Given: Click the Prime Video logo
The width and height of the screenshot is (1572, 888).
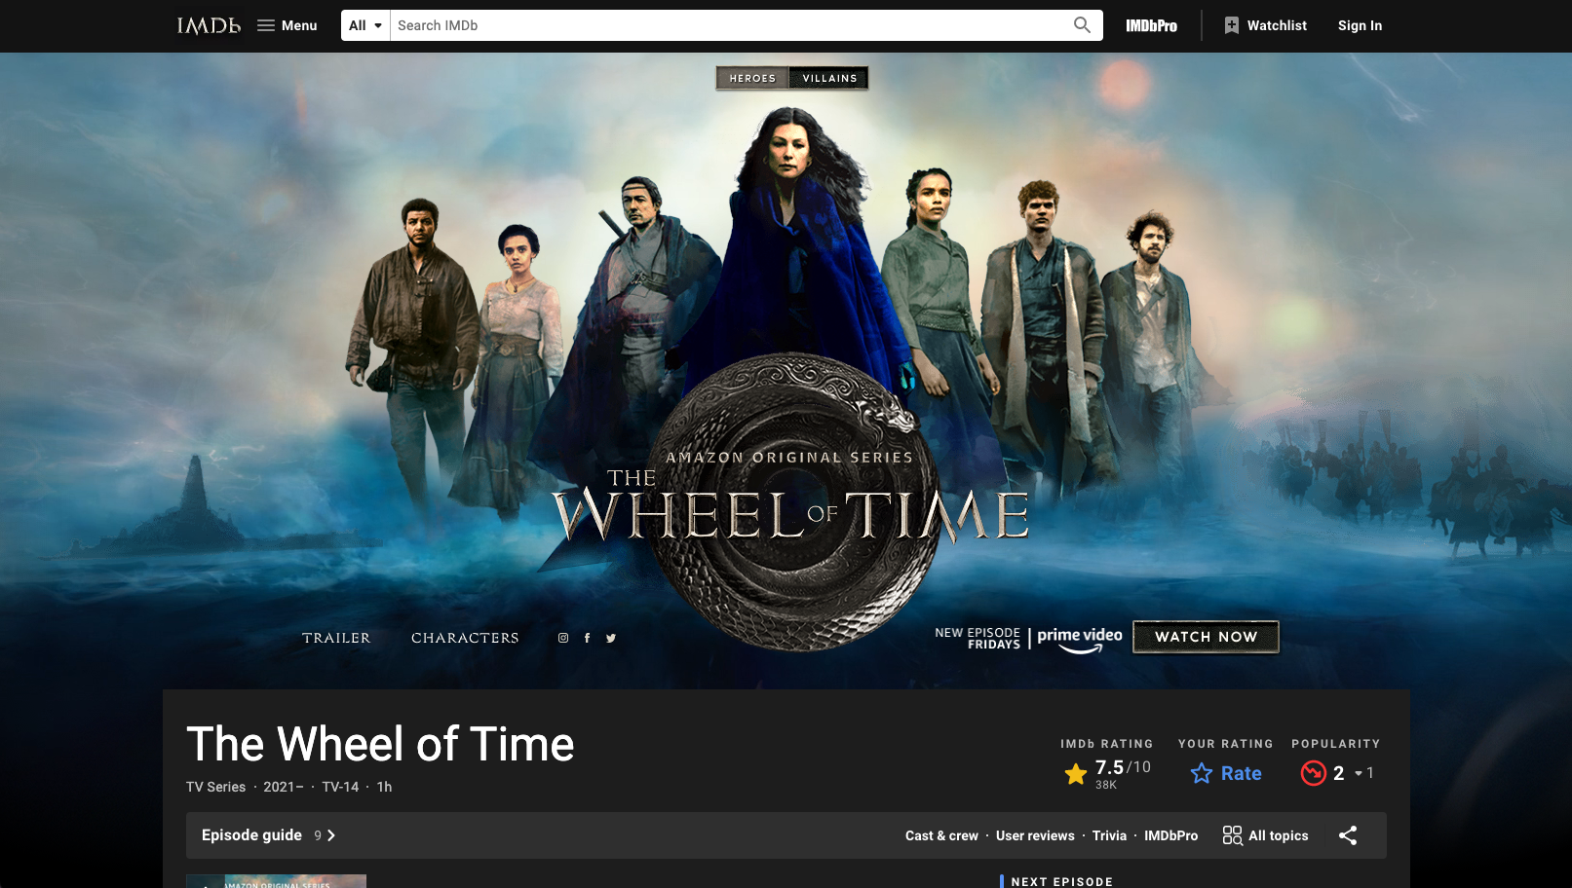Looking at the screenshot, I should coord(1080,639).
